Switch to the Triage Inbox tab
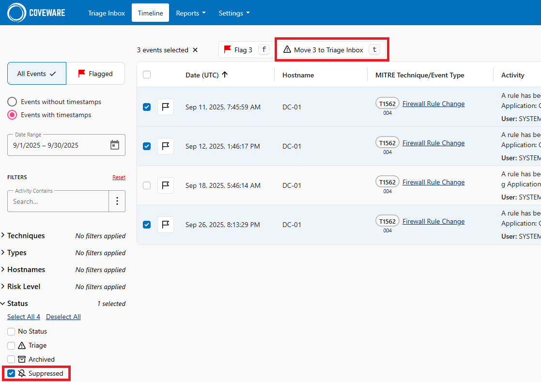This screenshot has width=541, height=382. (107, 13)
